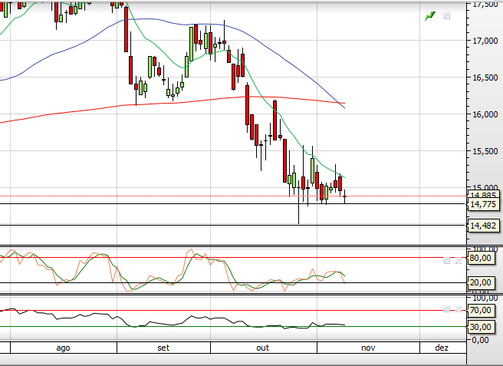
Task: Select the 14,775 price label tag
Action: (483, 204)
